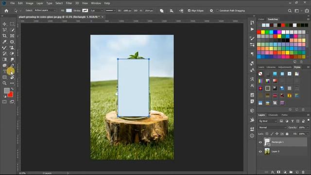Toggle lock position
Screen dimensions: 311x175
tap(277, 134)
